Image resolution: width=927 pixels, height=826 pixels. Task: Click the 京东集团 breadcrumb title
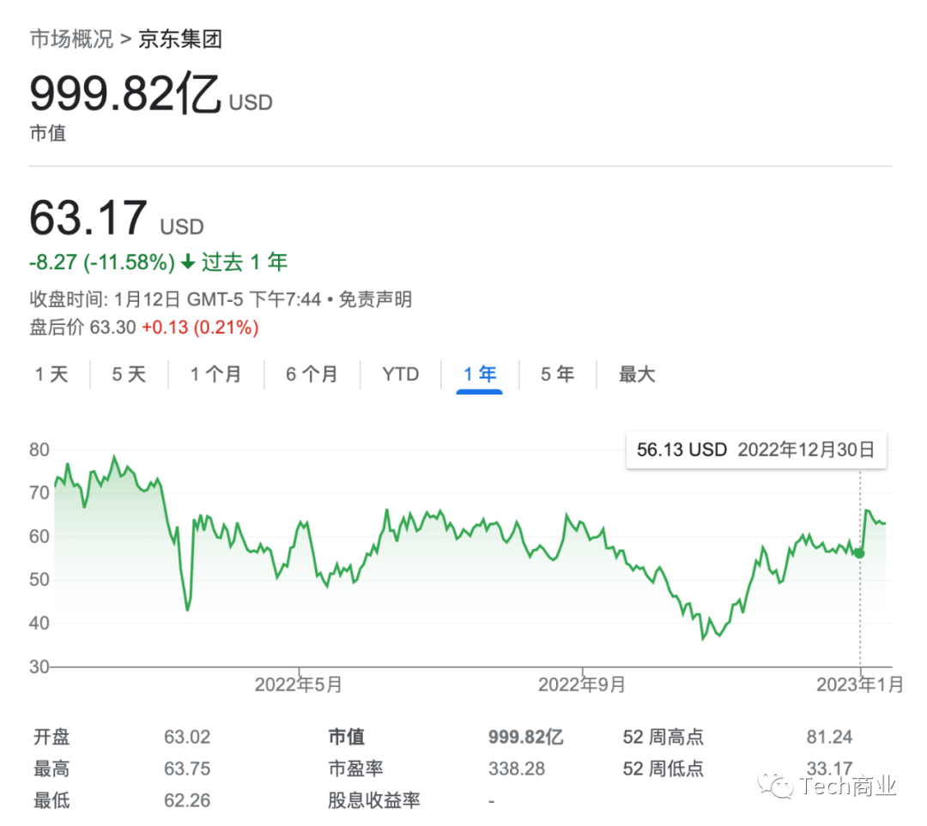(180, 39)
